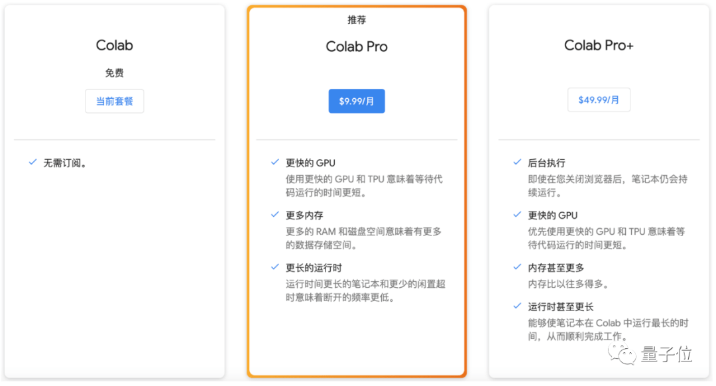Click the 后台执行 feature title
The width and height of the screenshot is (716, 386).
tap(546, 162)
